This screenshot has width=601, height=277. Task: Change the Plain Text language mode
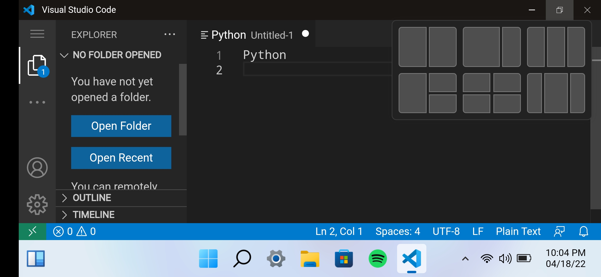click(518, 231)
